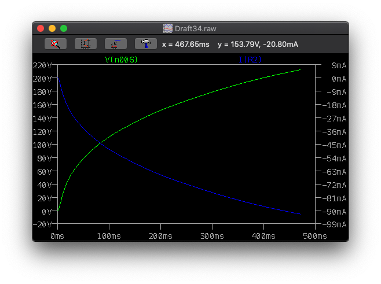Click the -63mA right axis label
Viewport: 381px width, 284px height.
click(x=335, y=172)
